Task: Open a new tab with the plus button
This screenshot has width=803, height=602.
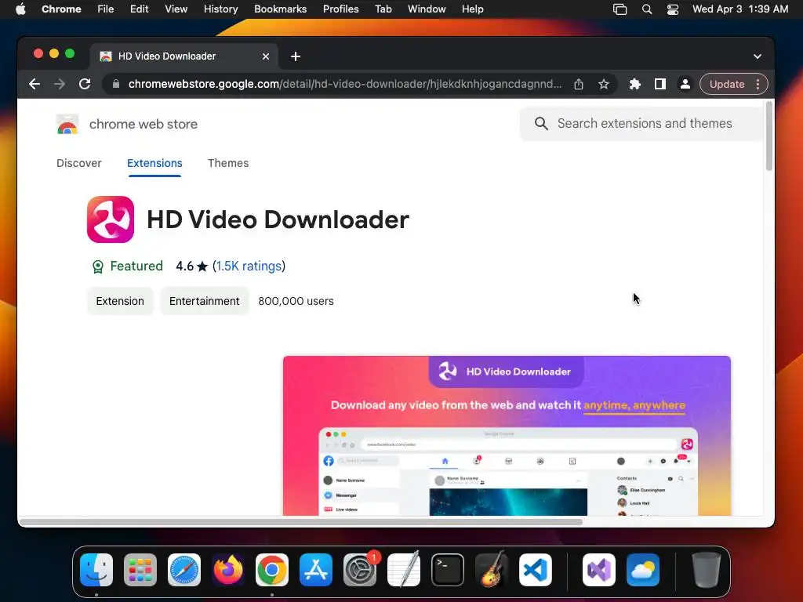Action: [296, 56]
